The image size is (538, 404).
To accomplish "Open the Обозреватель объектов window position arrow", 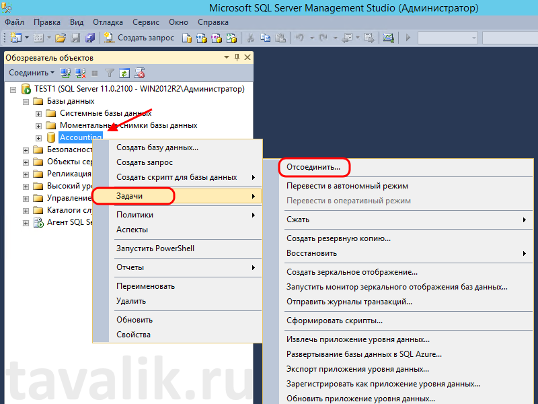I will [227, 57].
